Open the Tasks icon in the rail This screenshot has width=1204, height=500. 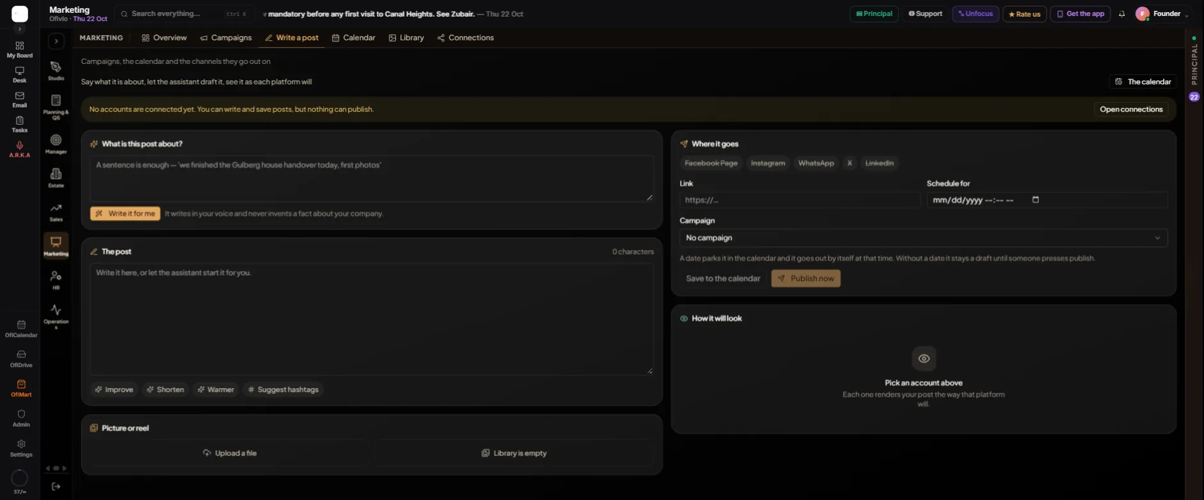(x=20, y=125)
